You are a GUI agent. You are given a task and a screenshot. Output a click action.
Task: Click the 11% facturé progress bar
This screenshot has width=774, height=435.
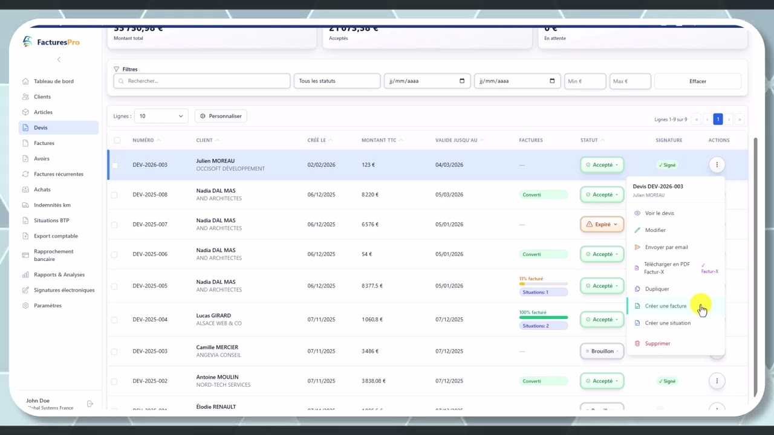(544, 284)
